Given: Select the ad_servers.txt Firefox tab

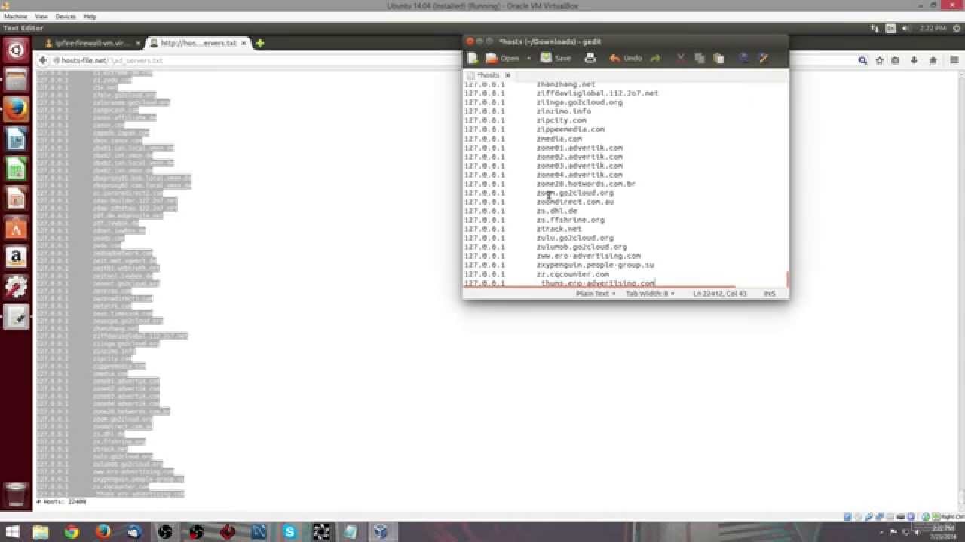Looking at the screenshot, I should tap(199, 43).
